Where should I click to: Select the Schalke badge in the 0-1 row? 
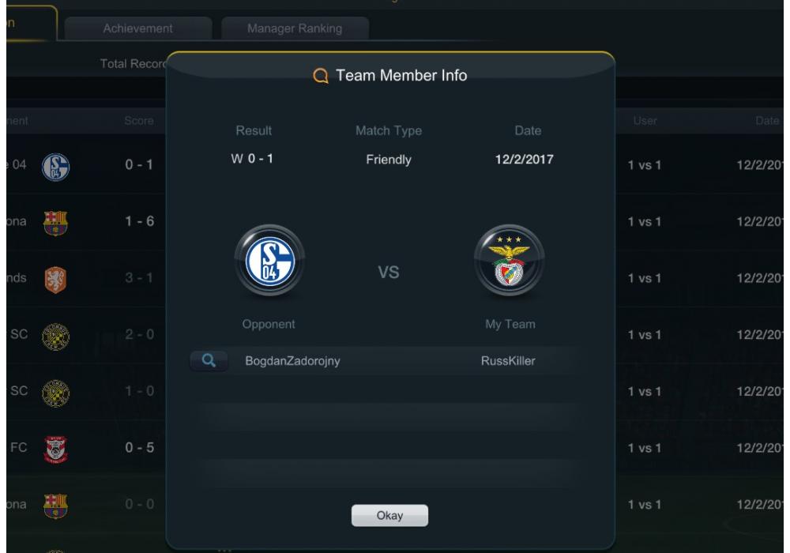point(55,167)
